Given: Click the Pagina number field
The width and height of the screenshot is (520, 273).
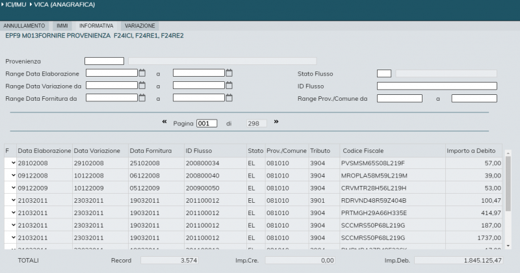Looking at the screenshot, I should (x=207, y=123).
